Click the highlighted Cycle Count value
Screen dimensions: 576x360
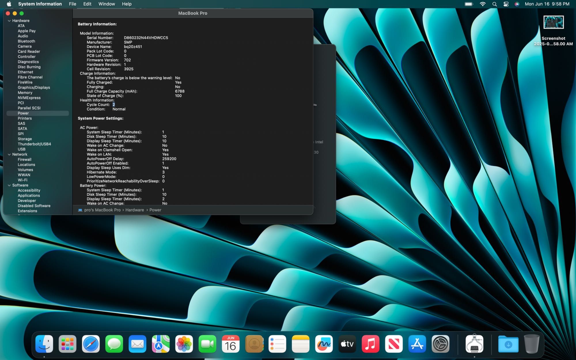point(114,105)
